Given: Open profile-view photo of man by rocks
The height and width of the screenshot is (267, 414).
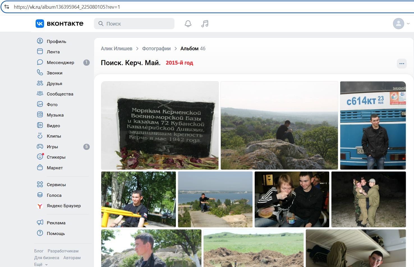Looking at the screenshot, I should 151,248.
